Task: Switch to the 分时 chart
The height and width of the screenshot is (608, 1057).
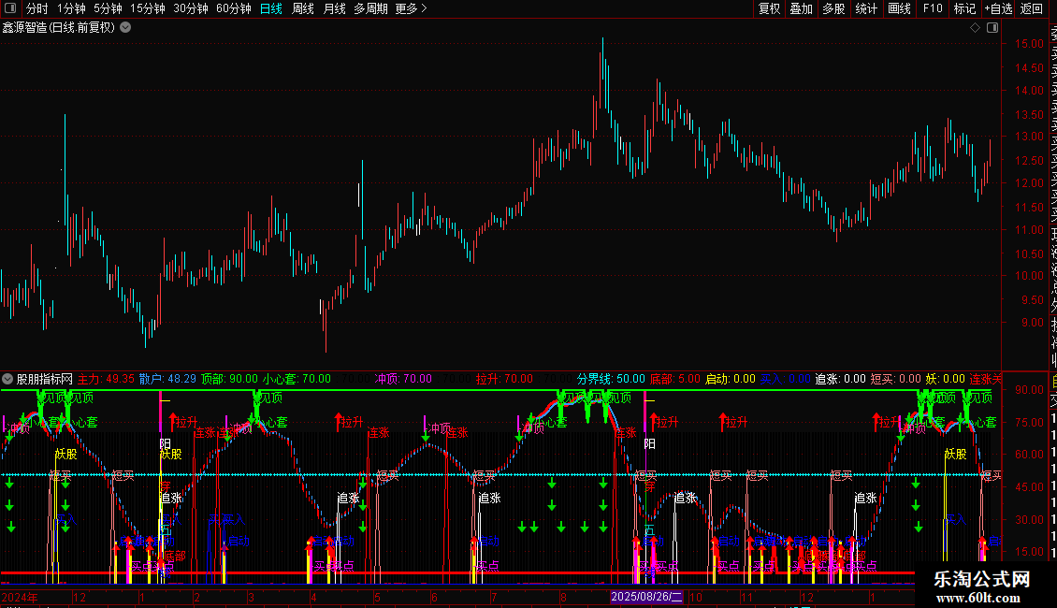Action: (x=37, y=8)
